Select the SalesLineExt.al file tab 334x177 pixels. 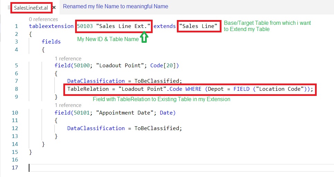[31, 8]
